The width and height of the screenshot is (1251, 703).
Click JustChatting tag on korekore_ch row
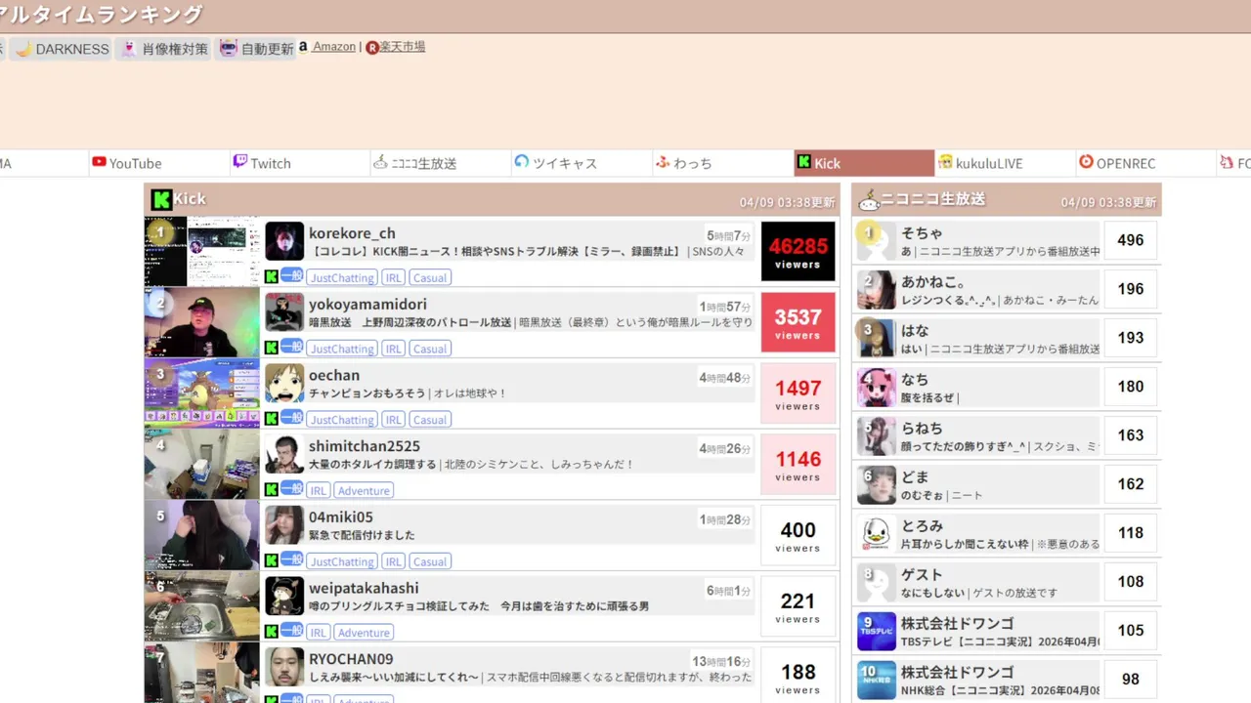[342, 278]
